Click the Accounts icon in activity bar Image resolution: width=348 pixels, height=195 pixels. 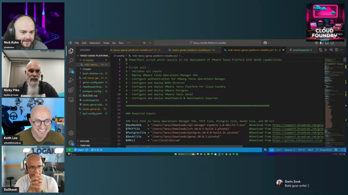71,133
